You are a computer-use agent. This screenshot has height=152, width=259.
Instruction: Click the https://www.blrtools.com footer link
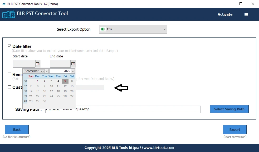pos(152,148)
